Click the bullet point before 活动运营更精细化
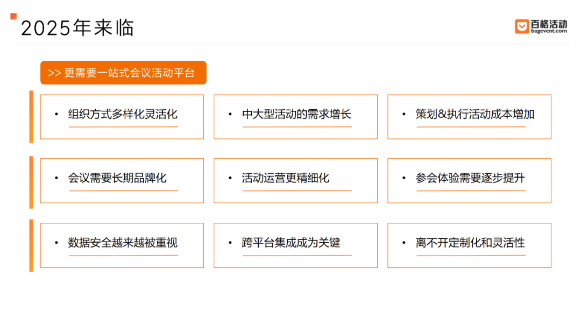Screen dimensions: 581x318 click(230, 178)
